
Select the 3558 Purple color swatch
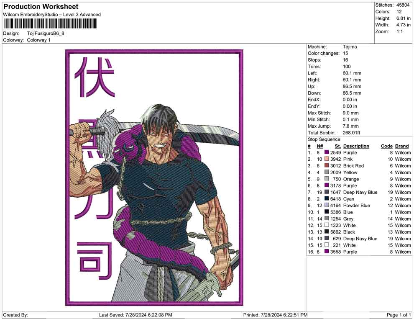(x=327, y=251)
